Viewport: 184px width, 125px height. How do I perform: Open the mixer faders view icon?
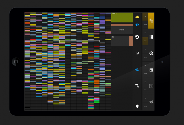pyautogui.click(x=151, y=37)
